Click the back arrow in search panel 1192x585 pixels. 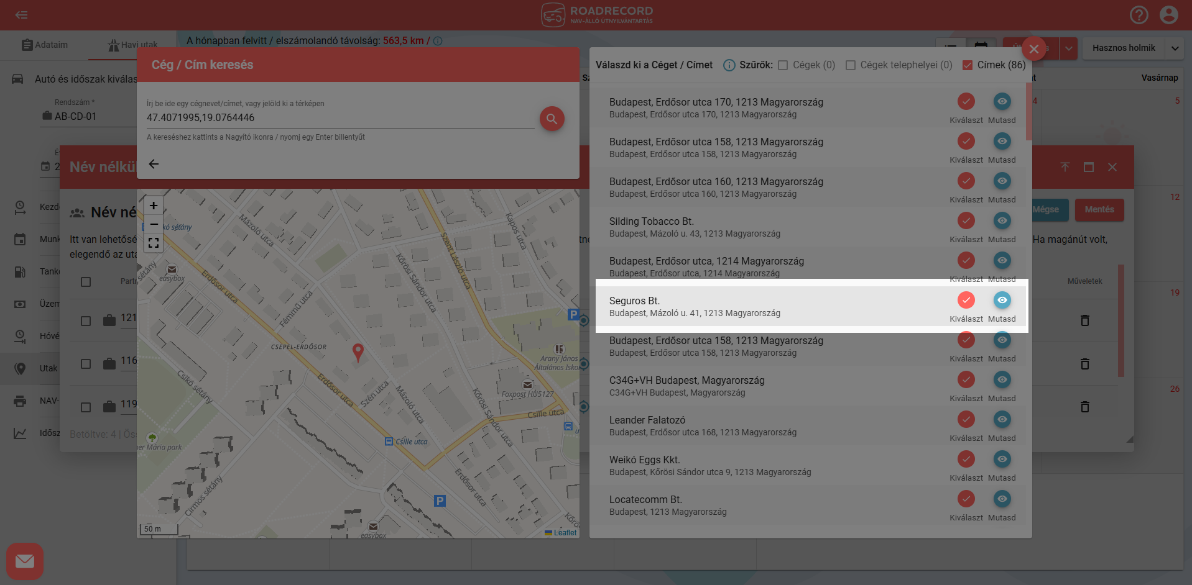pos(154,164)
